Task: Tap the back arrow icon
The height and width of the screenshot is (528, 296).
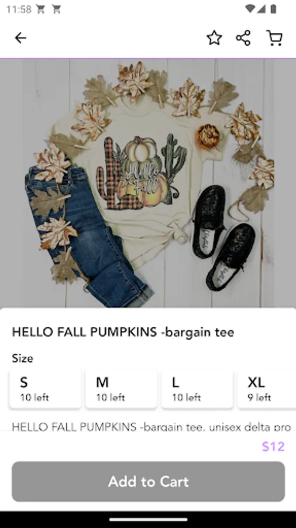Action: point(20,38)
